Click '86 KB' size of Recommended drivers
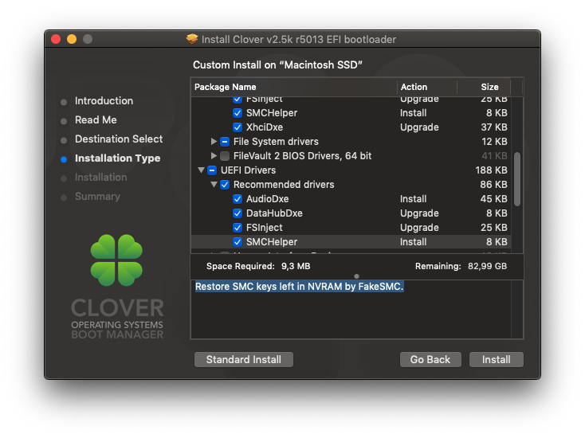585x438 pixels. click(x=493, y=185)
